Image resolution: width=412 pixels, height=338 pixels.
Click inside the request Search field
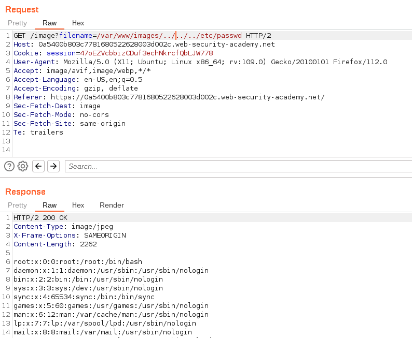(238, 166)
